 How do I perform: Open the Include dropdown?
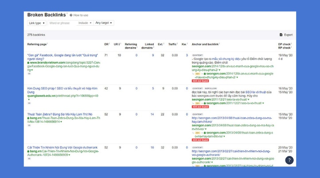(x=85, y=23)
